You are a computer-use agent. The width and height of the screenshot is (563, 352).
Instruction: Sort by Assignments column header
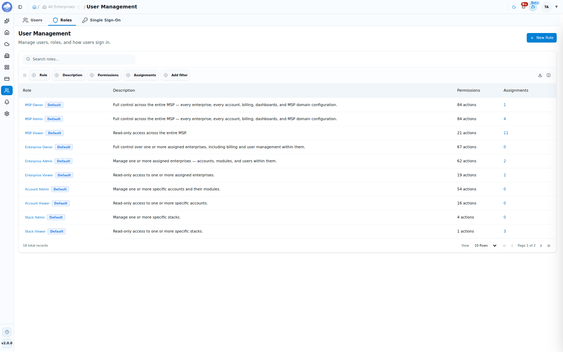coord(515,90)
